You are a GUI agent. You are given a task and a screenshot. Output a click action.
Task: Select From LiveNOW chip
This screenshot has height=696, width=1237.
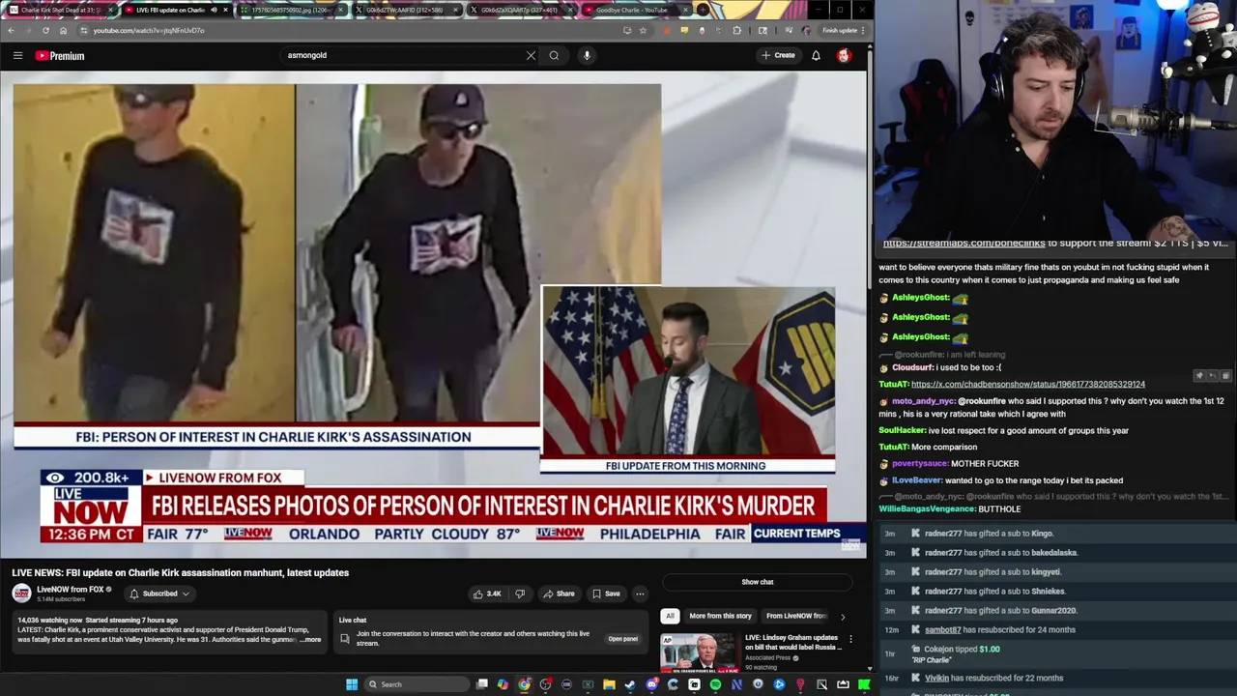796,616
